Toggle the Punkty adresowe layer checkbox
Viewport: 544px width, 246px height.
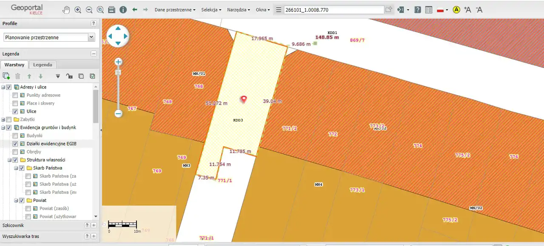pos(15,95)
